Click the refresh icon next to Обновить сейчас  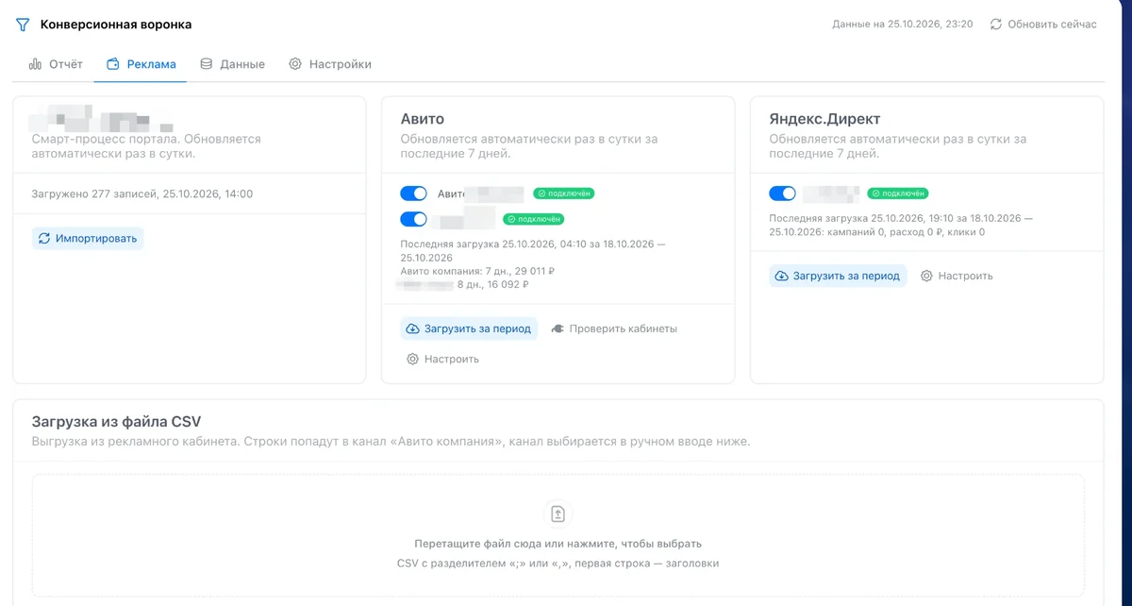(x=995, y=24)
